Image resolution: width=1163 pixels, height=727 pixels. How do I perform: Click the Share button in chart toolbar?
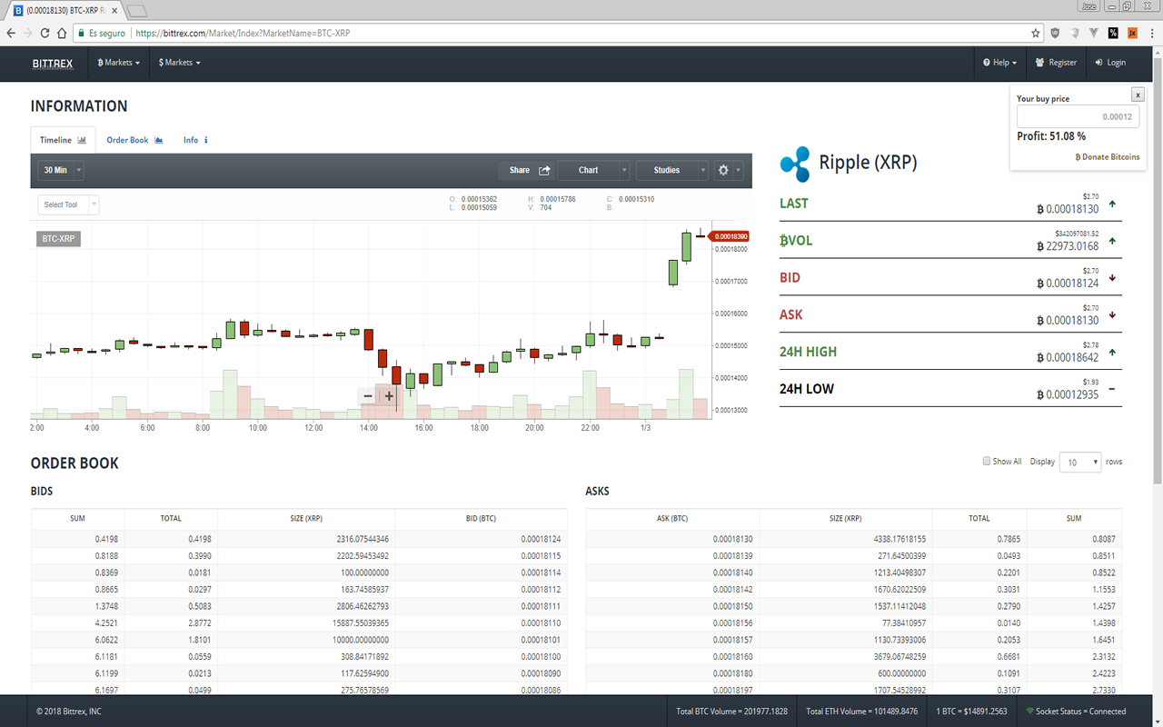click(x=527, y=170)
